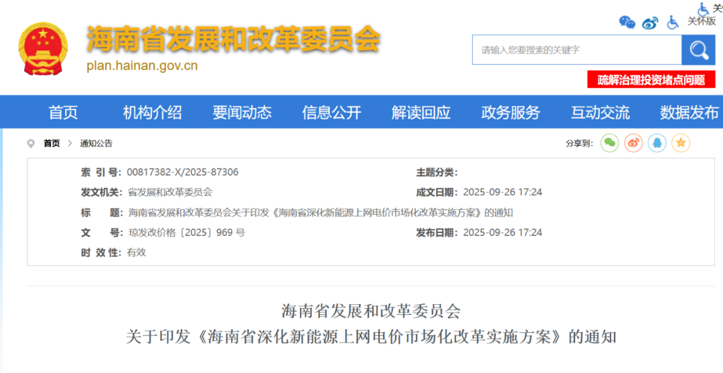Open the 首页 navigation menu item
723x373 pixels.
click(63, 112)
